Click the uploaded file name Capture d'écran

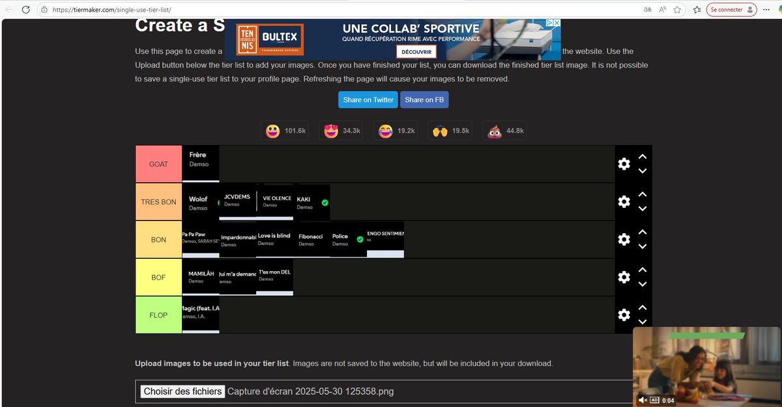[x=310, y=391]
